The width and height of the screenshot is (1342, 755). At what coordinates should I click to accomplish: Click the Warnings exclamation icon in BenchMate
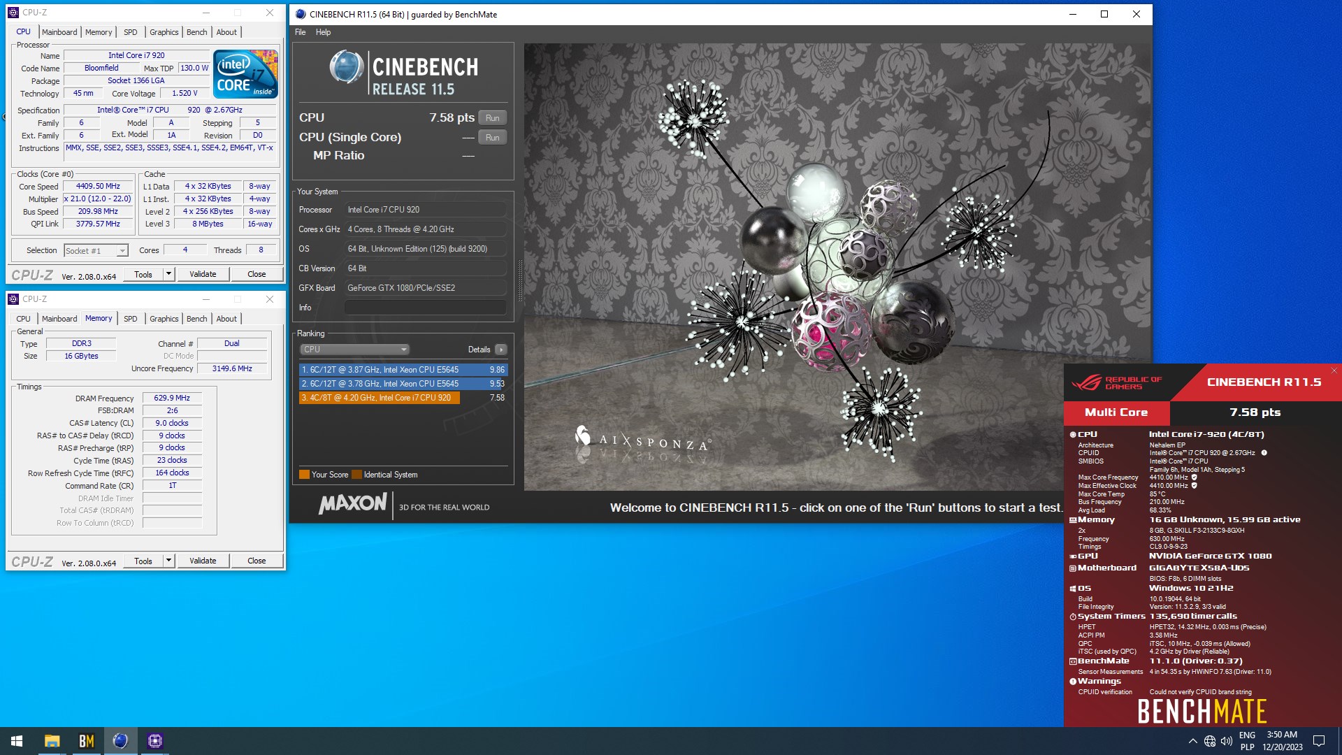1073,682
